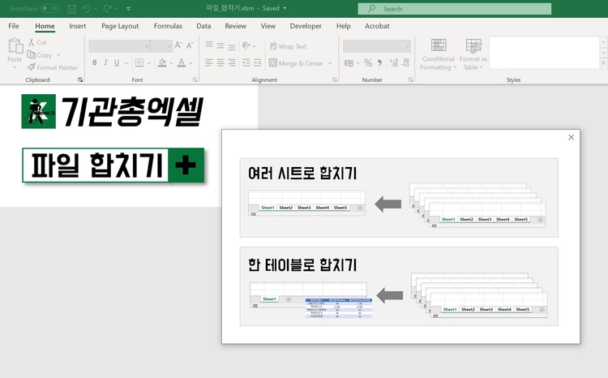Screen dimensions: 608x378
Task: Click the Conditional Formatting icon
Action: pyautogui.click(x=439, y=45)
